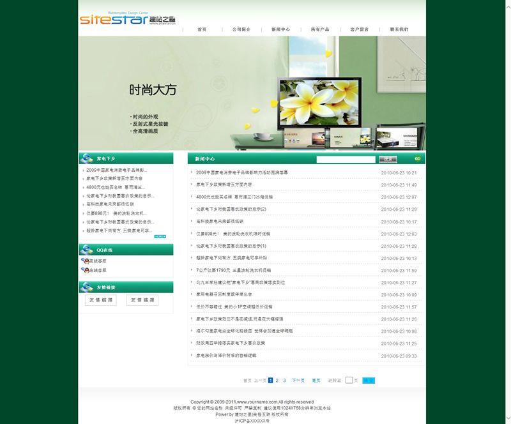Image resolution: width=511 pixels, height=424 pixels.
Task: Click the first QQ penguin icon
Action: point(86,261)
